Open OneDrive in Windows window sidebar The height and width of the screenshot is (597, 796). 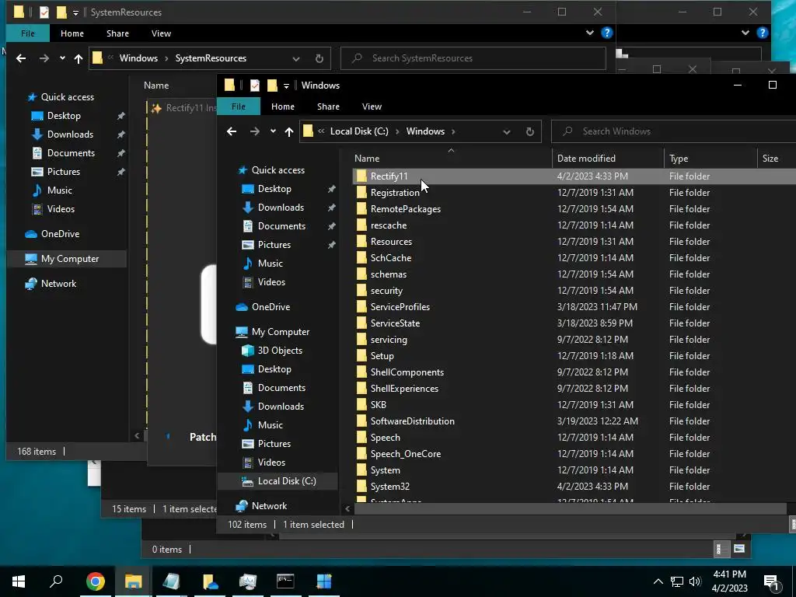pyautogui.click(x=271, y=306)
